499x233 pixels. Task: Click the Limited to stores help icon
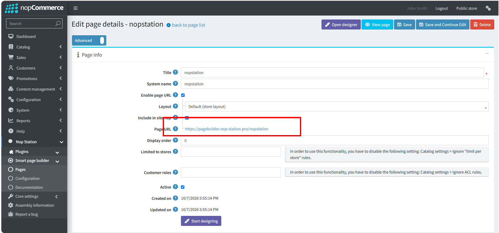(x=175, y=151)
